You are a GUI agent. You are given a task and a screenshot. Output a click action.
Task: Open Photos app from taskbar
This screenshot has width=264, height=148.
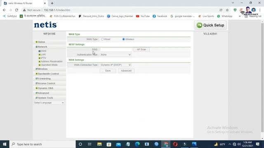click(194, 144)
